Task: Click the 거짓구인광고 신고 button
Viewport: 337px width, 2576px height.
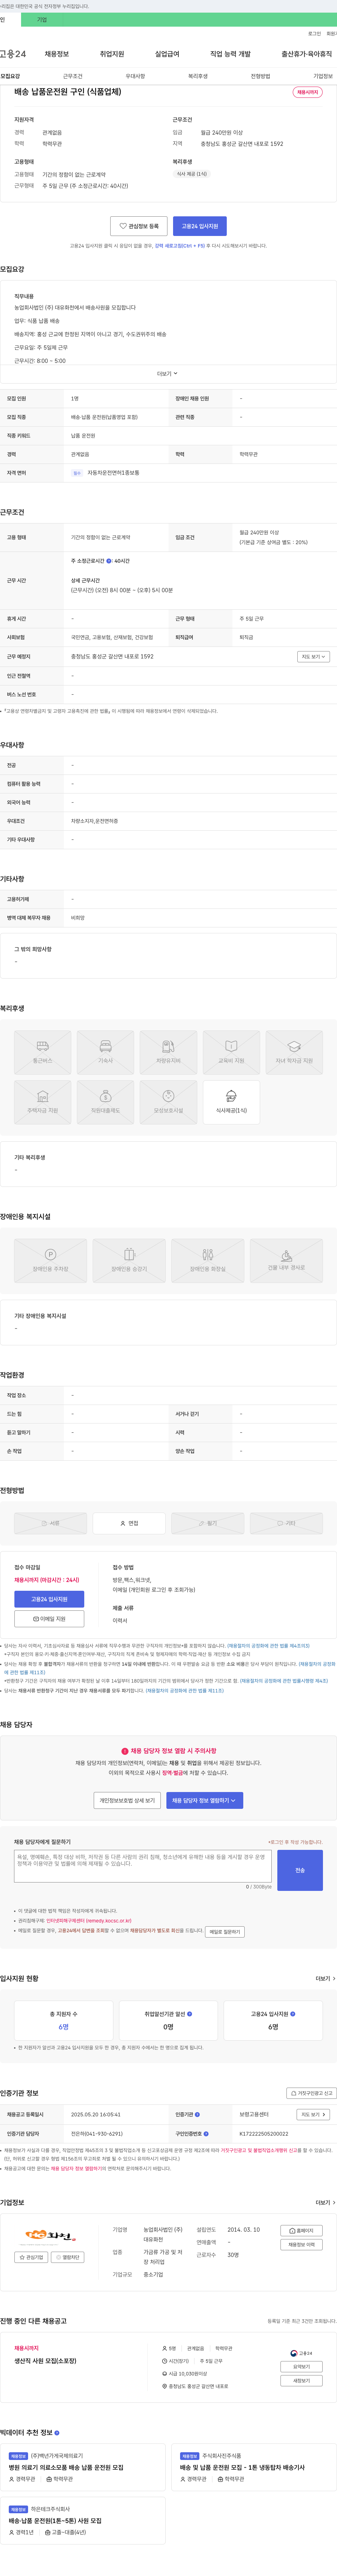Action: pos(311,2093)
